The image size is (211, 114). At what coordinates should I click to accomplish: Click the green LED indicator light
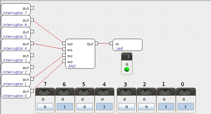point(127,69)
